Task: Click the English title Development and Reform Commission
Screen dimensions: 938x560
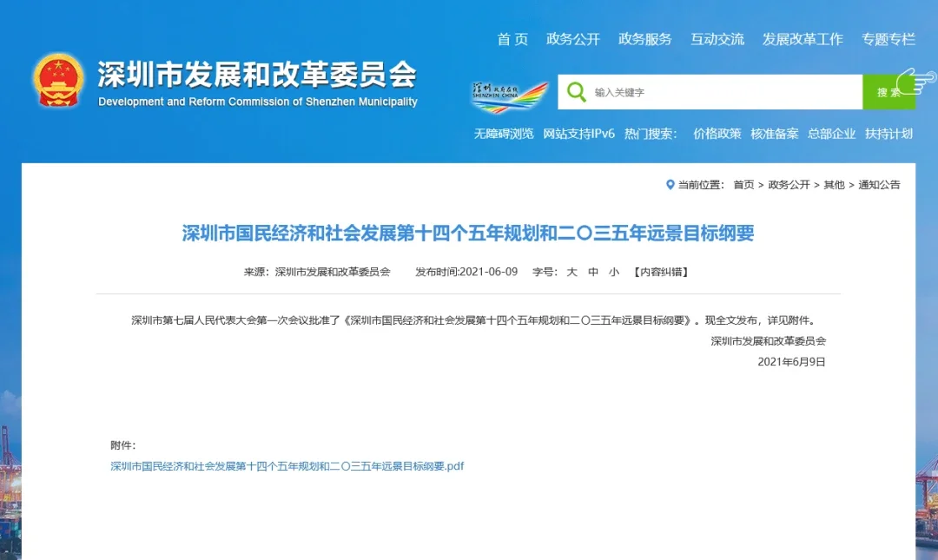Action: 258,102
